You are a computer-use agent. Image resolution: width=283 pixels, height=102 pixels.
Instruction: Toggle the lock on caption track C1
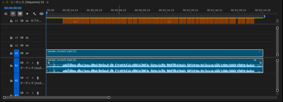tap(11, 21)
